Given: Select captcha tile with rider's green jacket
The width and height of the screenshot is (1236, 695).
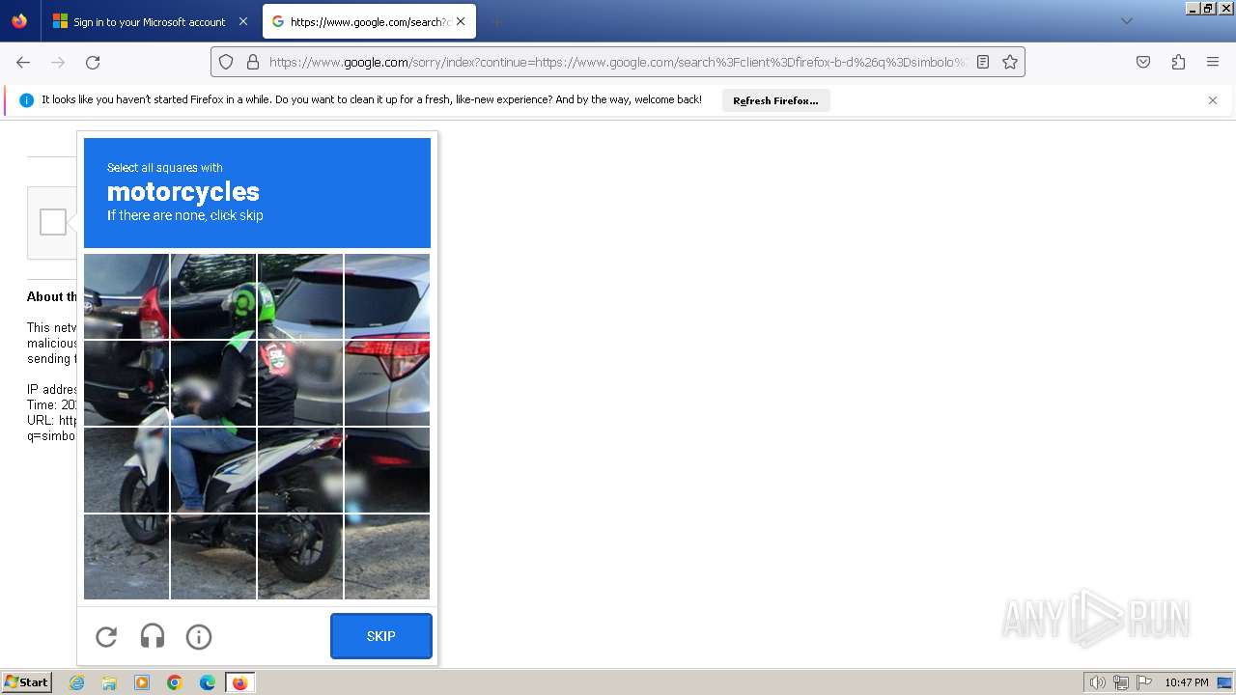Looking at the screenshot, I should pyautogui.click(x=213, y=383).
